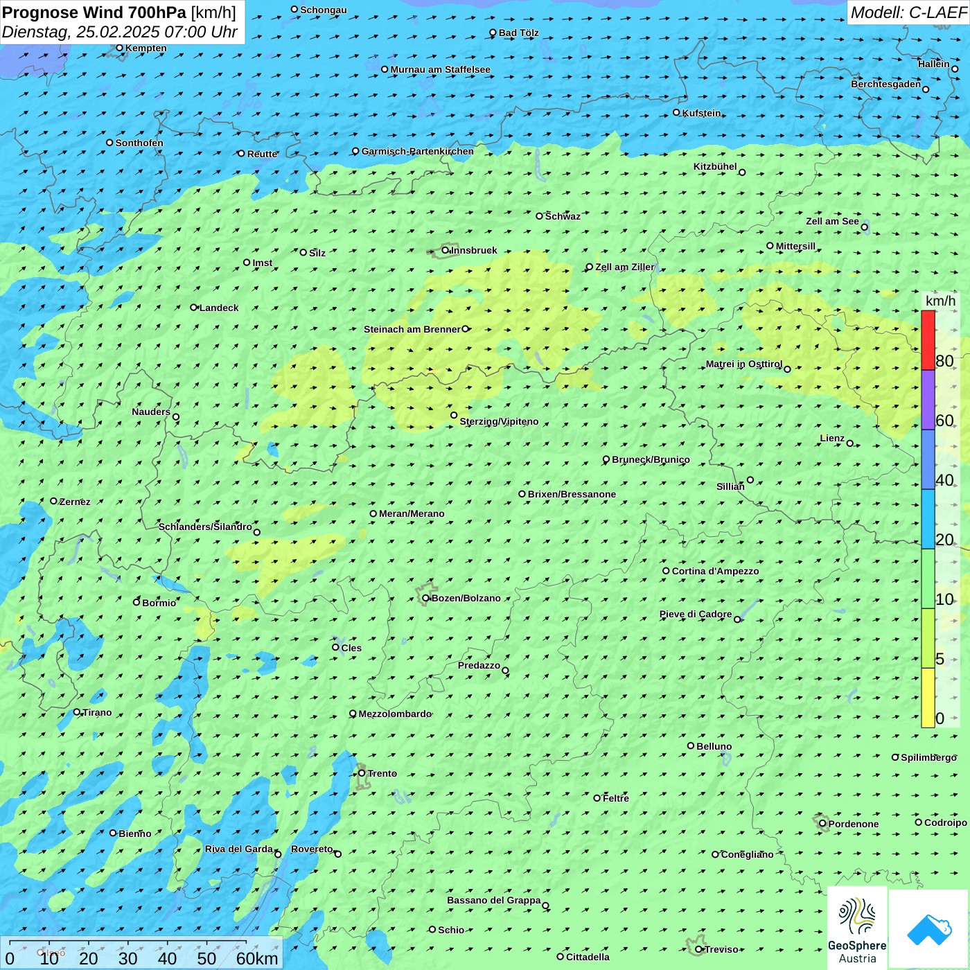Click the blue mountain cloud logo

tap(929, 928)
